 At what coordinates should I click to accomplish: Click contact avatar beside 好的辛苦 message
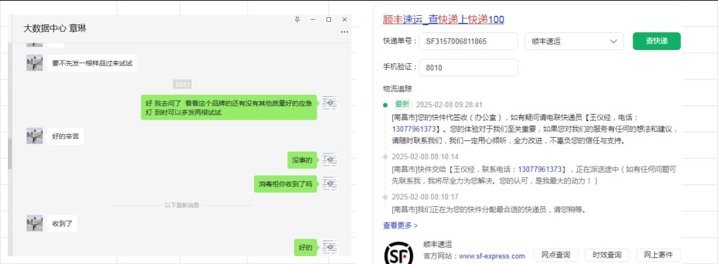pyautogui.click(x=34, y=136)
